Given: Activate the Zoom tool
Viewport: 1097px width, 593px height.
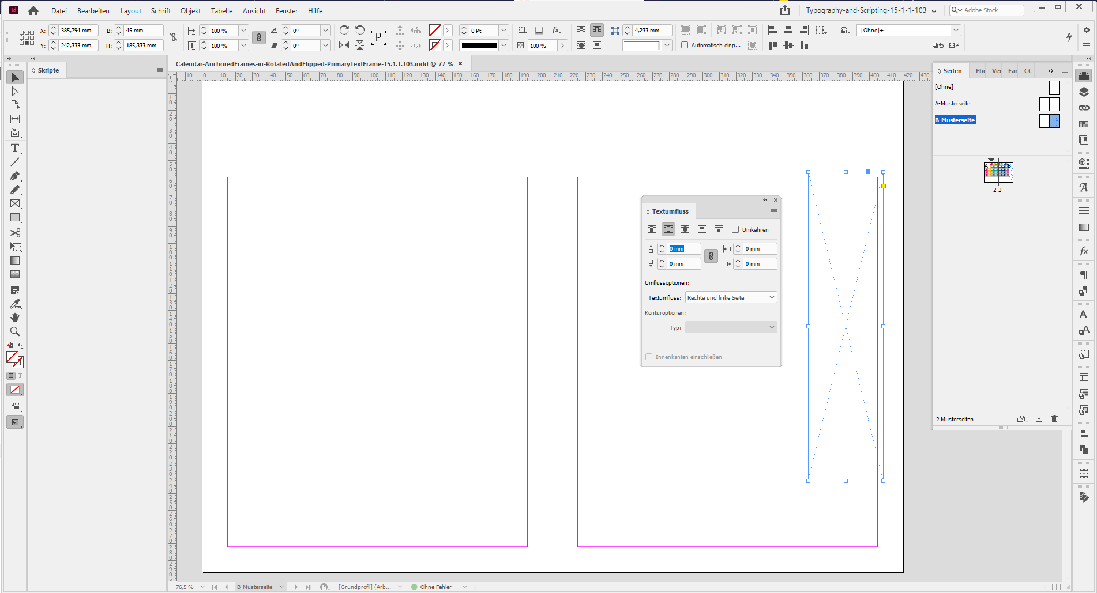Looking at the screenshot, I should coord(14,332).
